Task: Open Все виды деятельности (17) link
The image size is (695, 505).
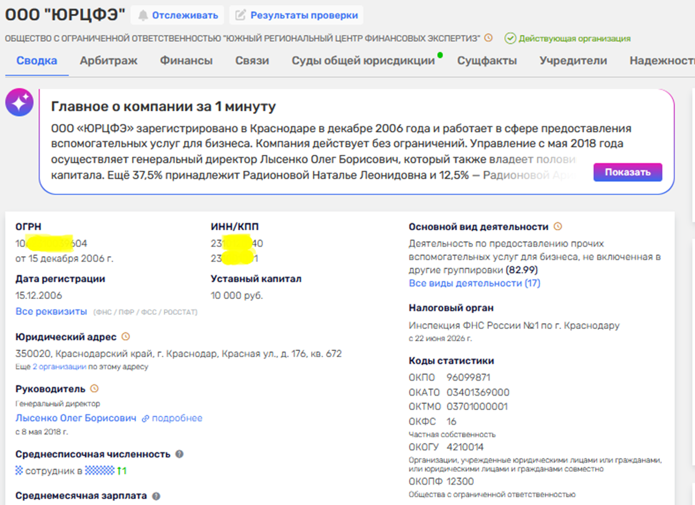Action: pos(474,283)
